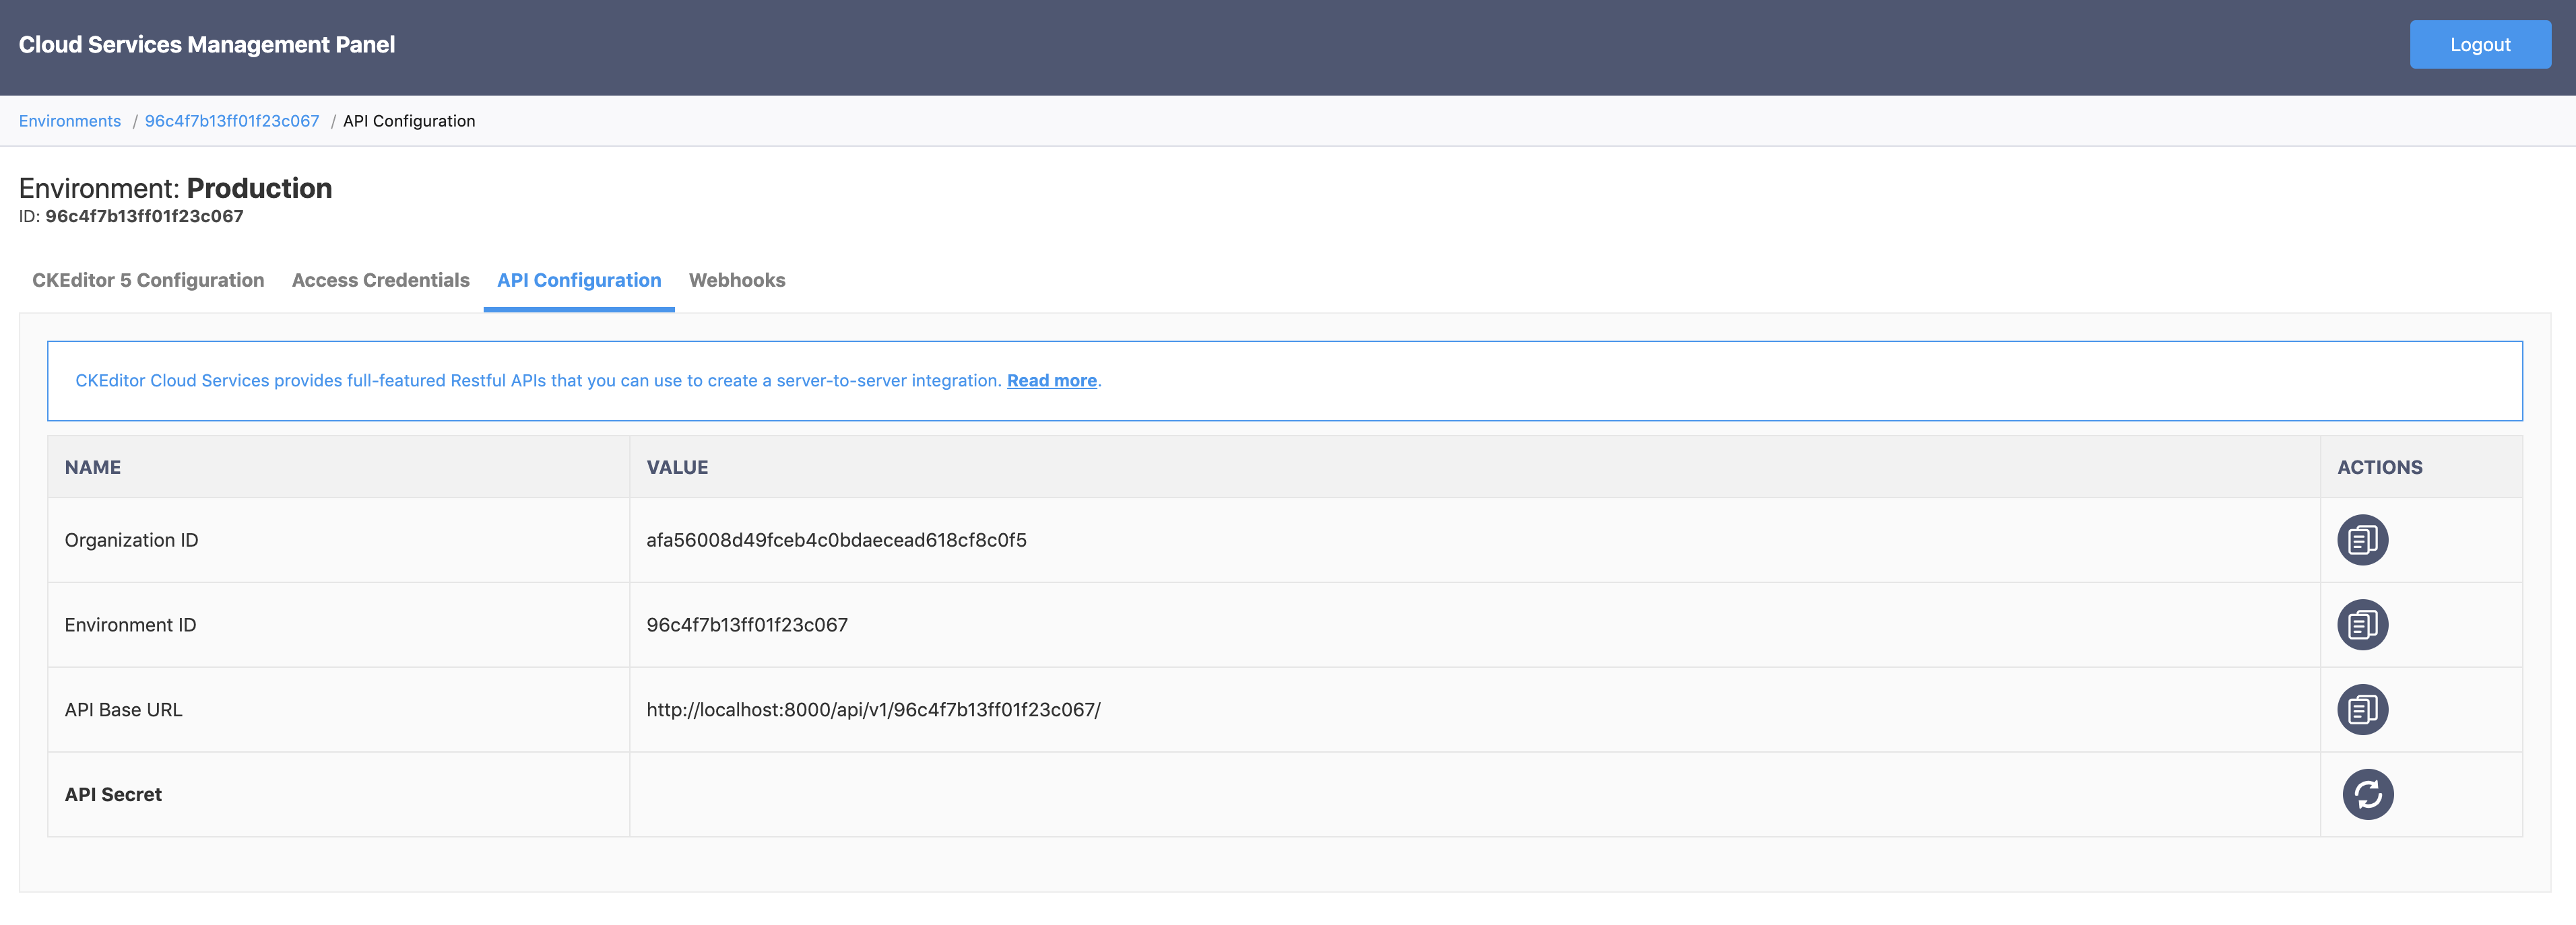Regenerate the API Secret
The image size is (2576, 925).
[2368, 795]
